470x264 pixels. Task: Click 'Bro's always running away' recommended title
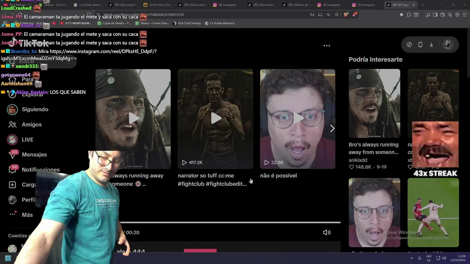click(373, 148)
